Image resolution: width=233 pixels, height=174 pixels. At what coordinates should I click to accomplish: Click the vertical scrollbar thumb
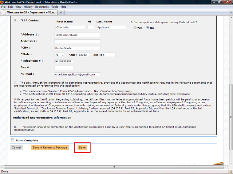tap(231, 117)
